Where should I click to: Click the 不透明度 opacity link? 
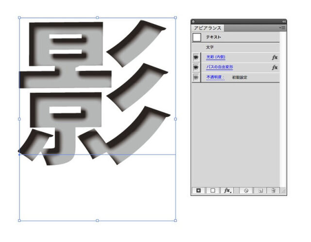pyautogui.click(x=215, y=77)
